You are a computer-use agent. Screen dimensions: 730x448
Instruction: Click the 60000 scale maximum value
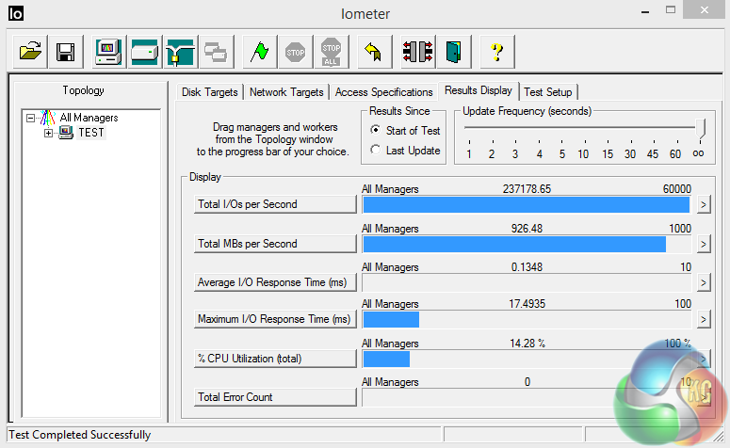(677, 189)
